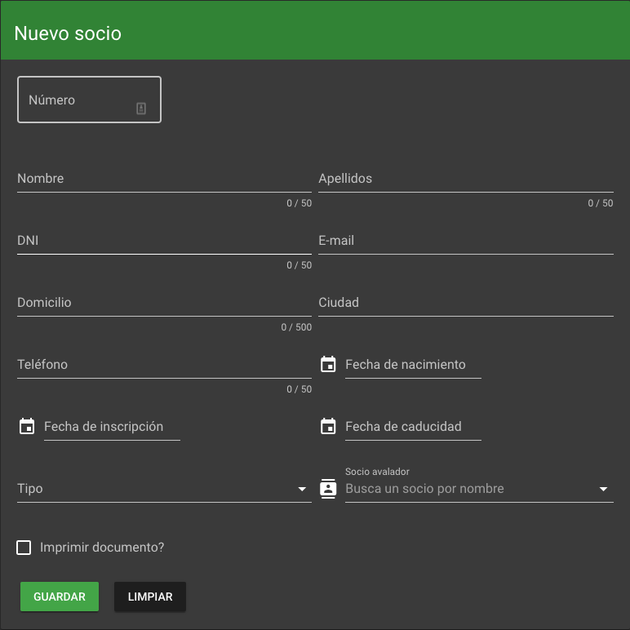Click the Fecha de inscripción date field
This screenshot has width=630, height=630.
pyautogui.click(x=112, y=427)
